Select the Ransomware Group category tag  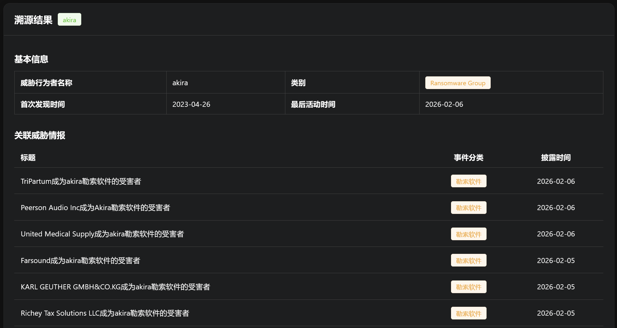(458, 83)
